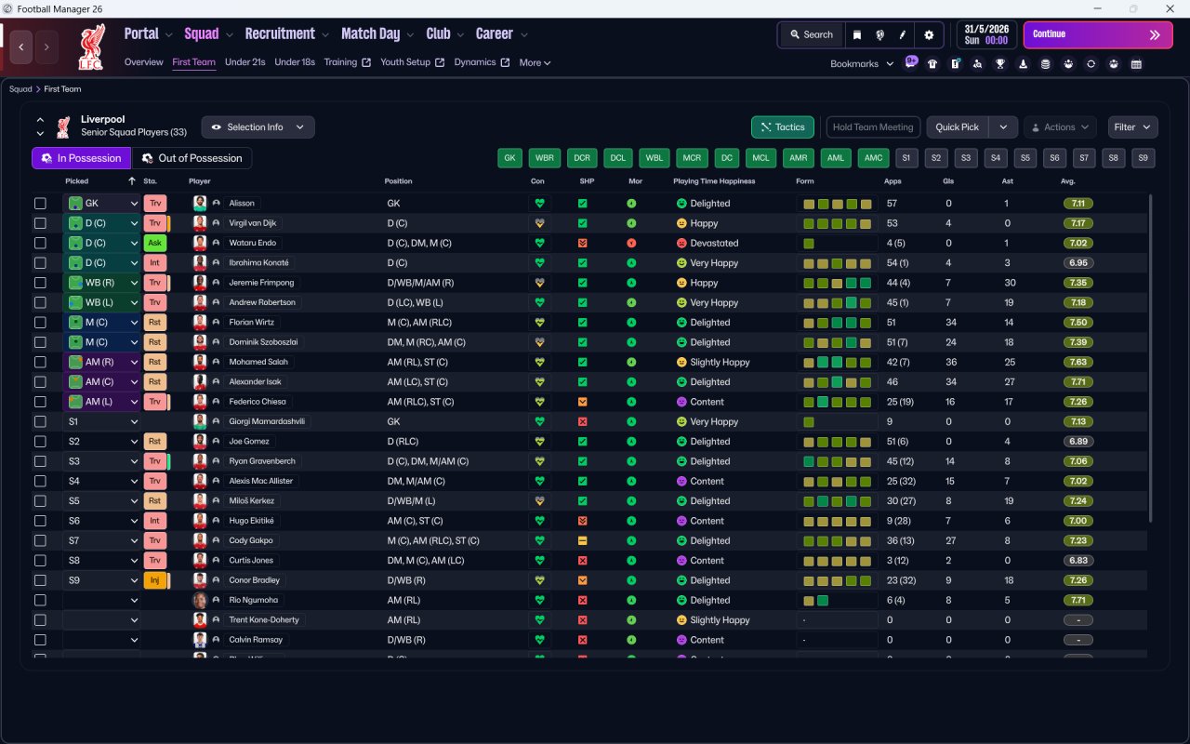Select the checkbox for Jeremie Frimpong
Image resolution: width=1190 pixels, height=744 pixels.
pos(40,283)
